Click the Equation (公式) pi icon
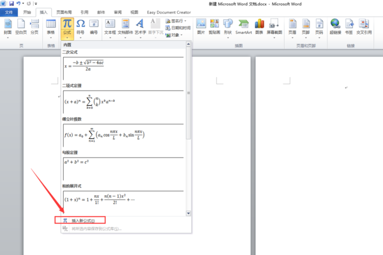Screen dimensions: 383x255 coord(67,24)
